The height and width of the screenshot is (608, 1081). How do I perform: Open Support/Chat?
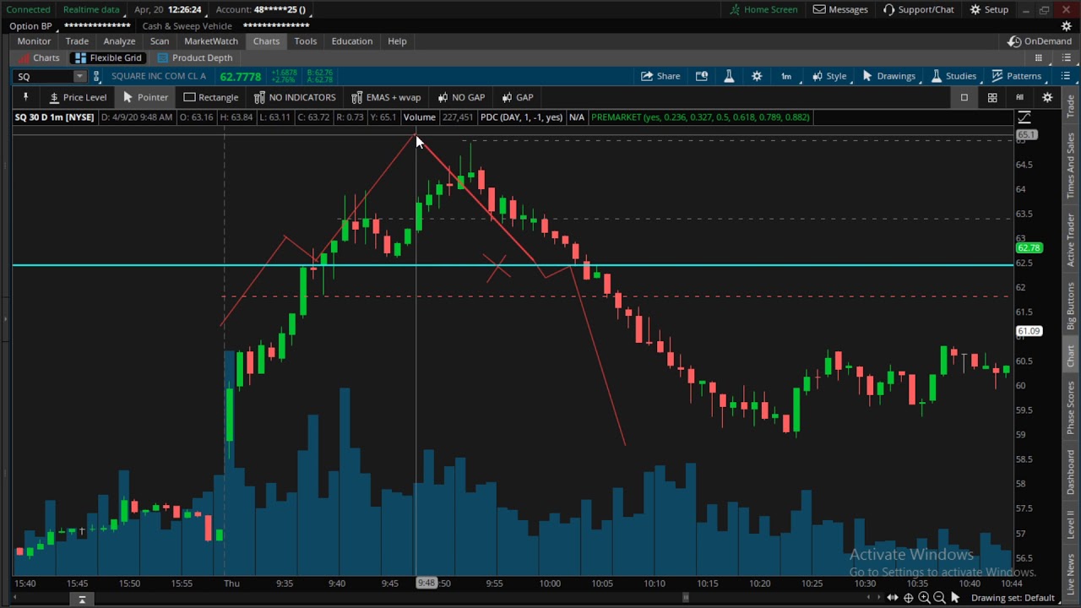point(918,9)
